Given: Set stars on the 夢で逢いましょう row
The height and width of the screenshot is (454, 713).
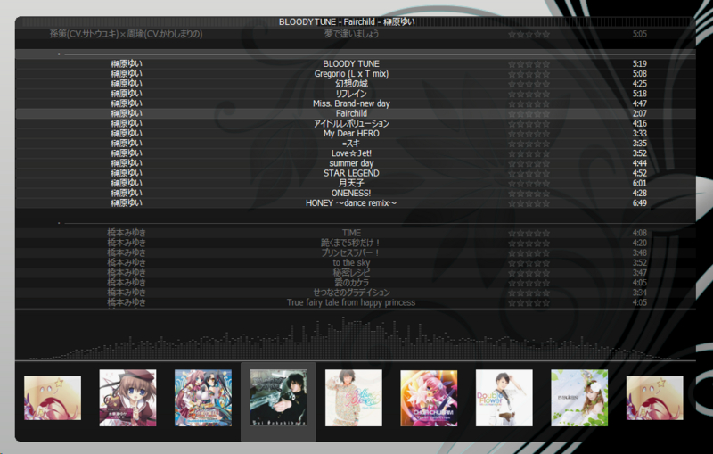Looking at the screenshot, I should [529, 34].
